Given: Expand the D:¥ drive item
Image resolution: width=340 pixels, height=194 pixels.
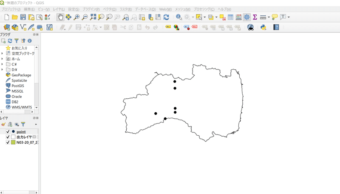Looking at the screenshot, I should pos(2,70).
